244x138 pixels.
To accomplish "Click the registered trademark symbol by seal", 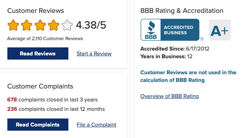I will [x=202, y=39].
